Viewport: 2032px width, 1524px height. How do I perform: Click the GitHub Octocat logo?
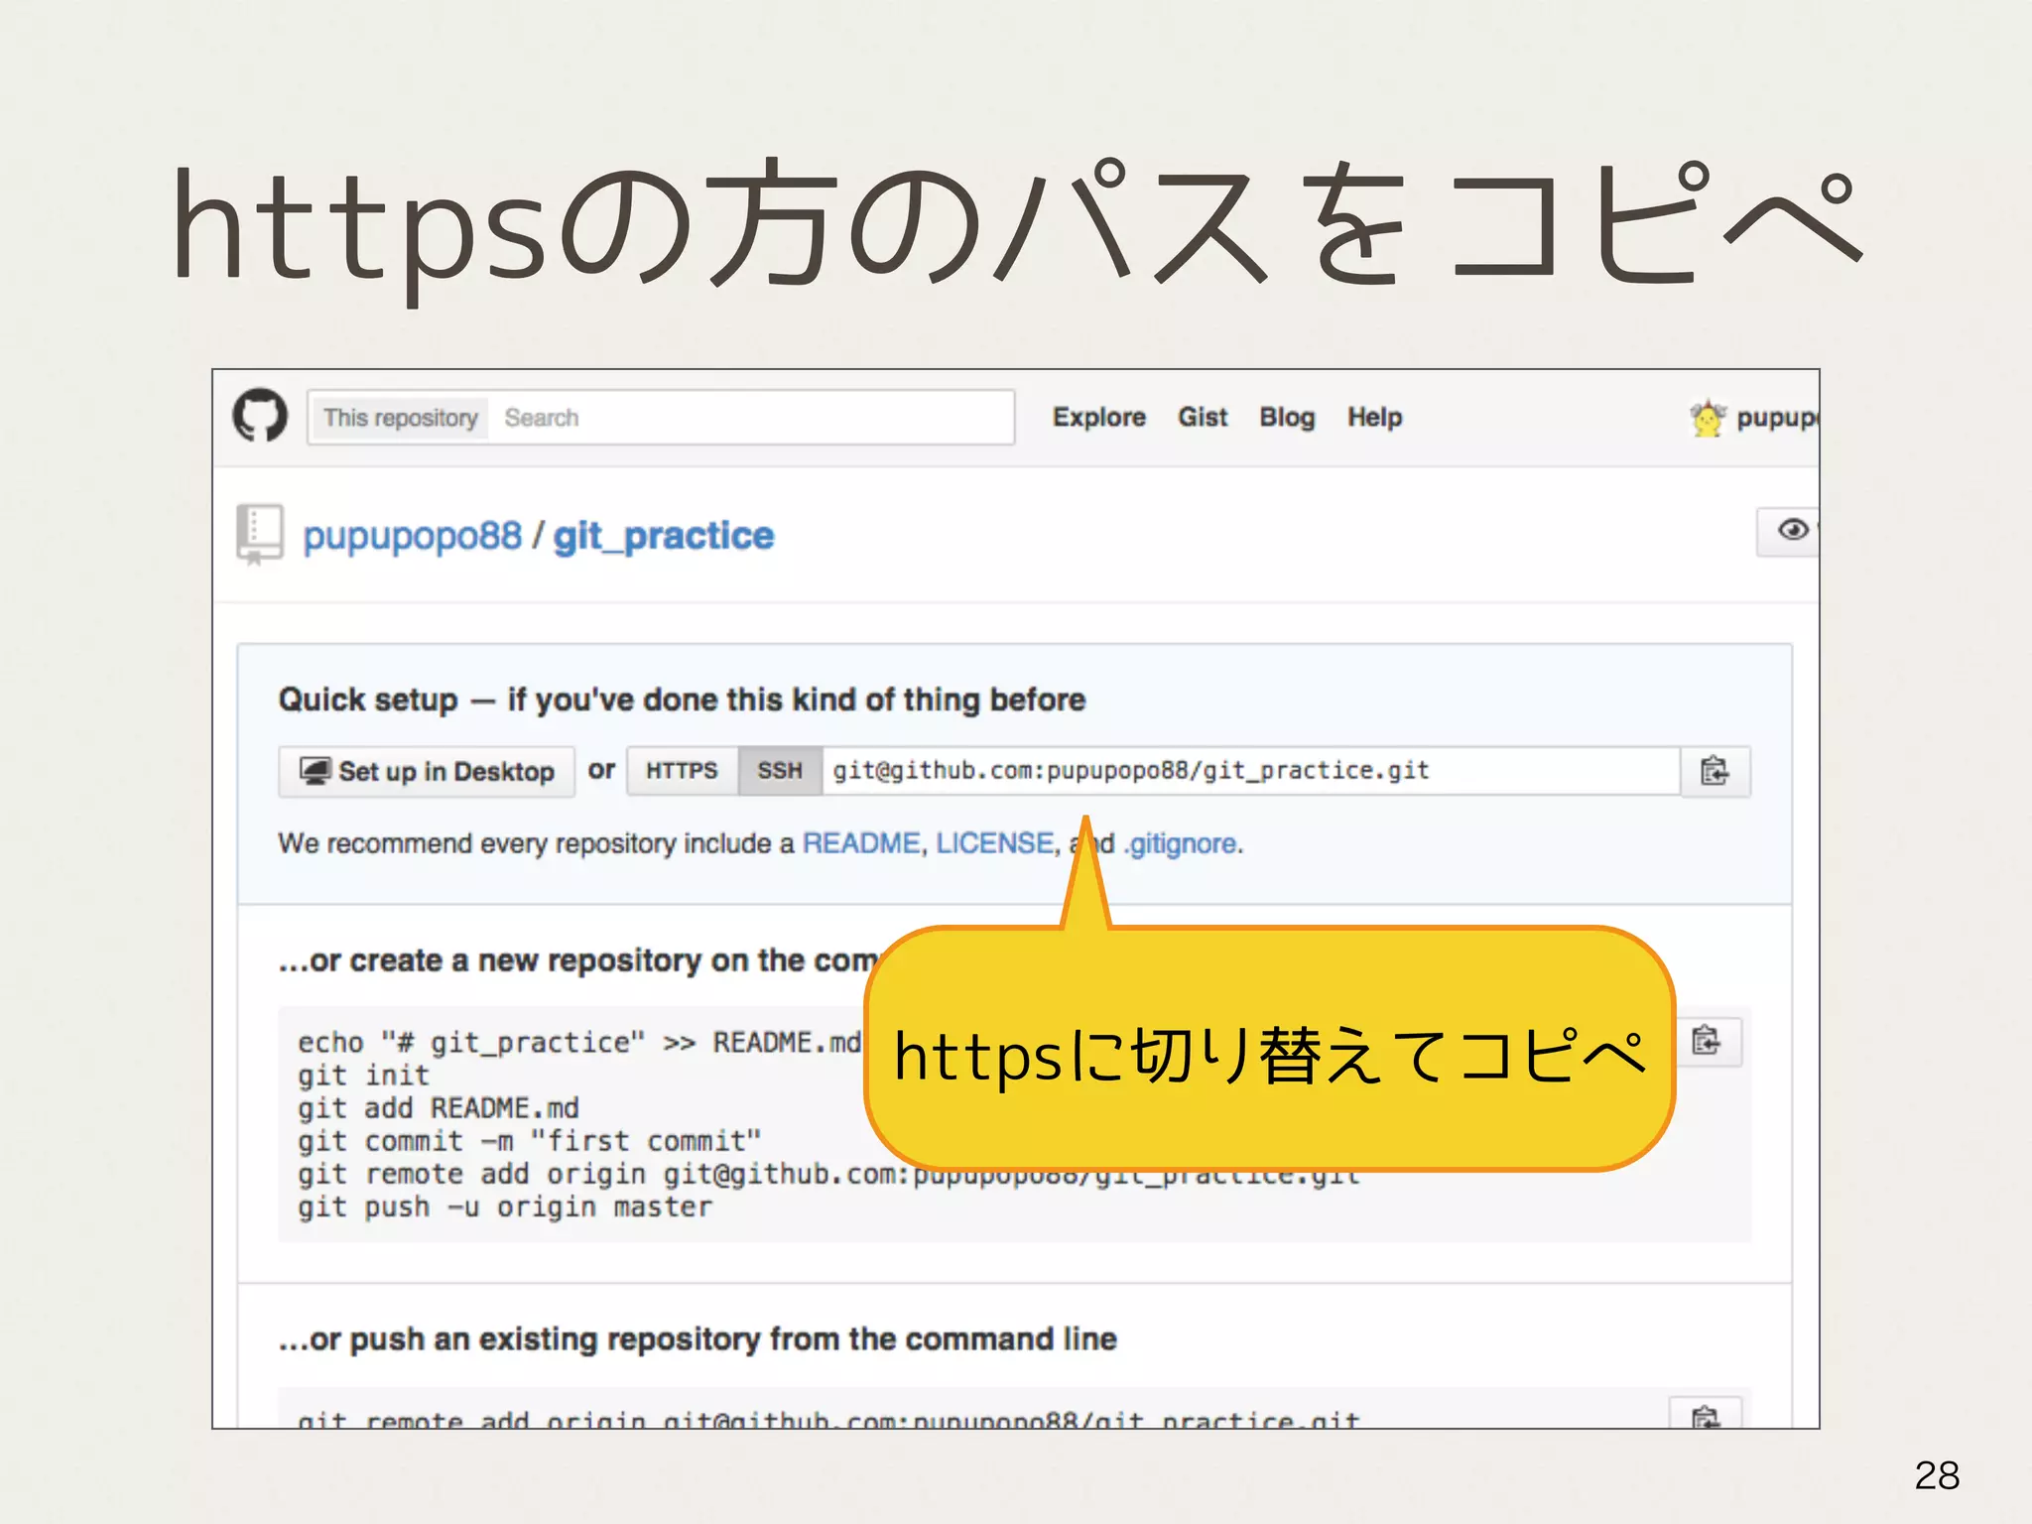click(x=260, y=416)
